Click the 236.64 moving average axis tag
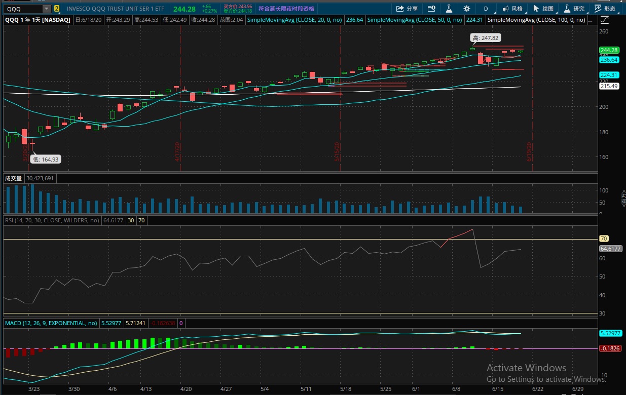The width and height of the screenshot is (626, 395). [609, 60]
